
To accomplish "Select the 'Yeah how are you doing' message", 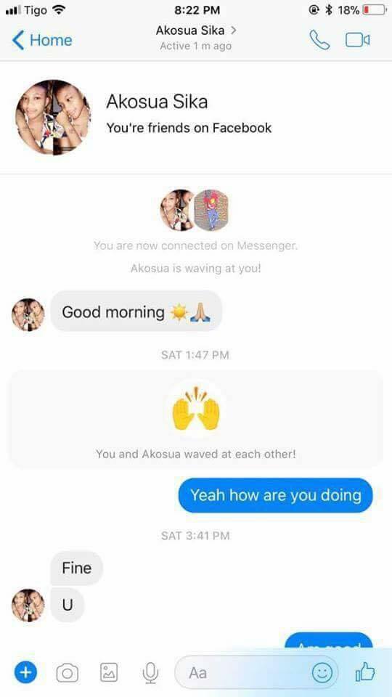I will (276, 495).
